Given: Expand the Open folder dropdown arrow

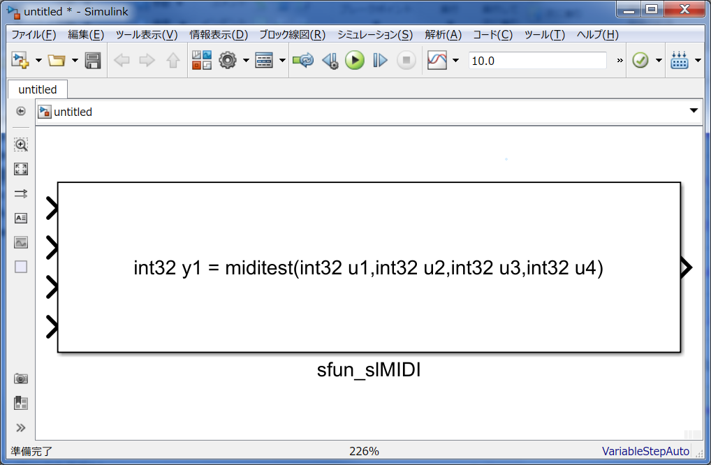Looking at the screenshot, I should coord(75,60).
